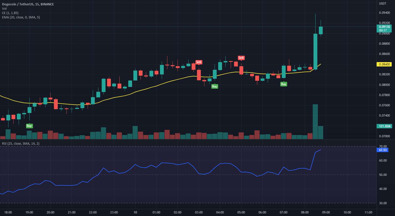This screenshot has height=216, width=395.
Task: Click the 20:00 time axis label
Action: (x=51, y=212)
